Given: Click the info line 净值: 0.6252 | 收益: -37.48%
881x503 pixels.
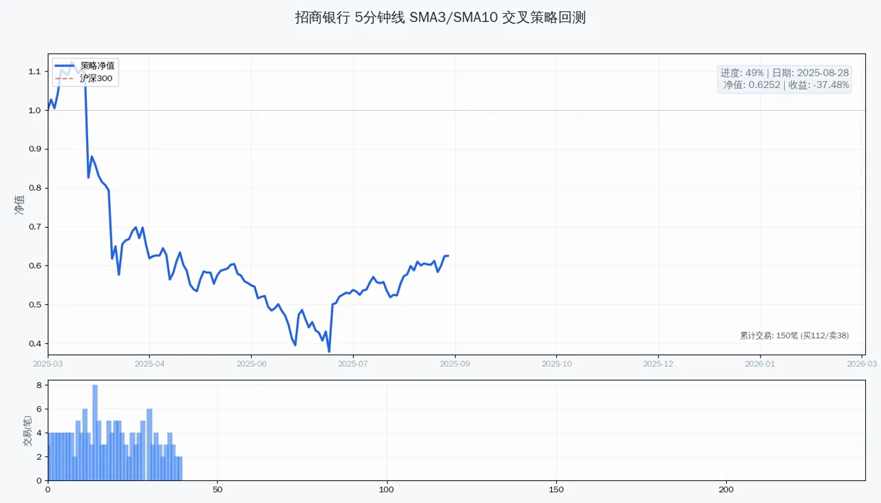Looking at the screenshot, I should pyautogui.click(x=786, y=85).
